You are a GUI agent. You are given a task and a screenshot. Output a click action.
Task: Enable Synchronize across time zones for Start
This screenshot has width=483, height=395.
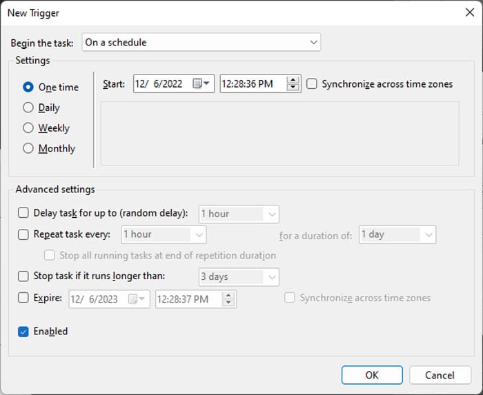pos(312,83)
